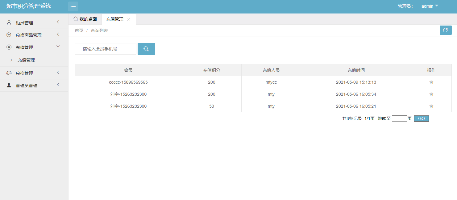Click the 会员 column header

[128, 70]
